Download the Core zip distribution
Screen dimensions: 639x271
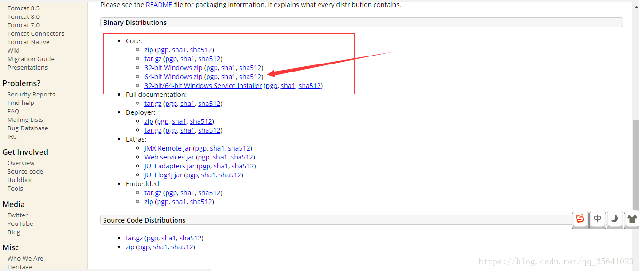tap(149, 50)
